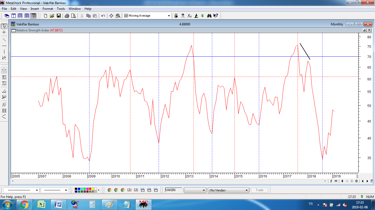Select the vertical line tool

[4, 52]
